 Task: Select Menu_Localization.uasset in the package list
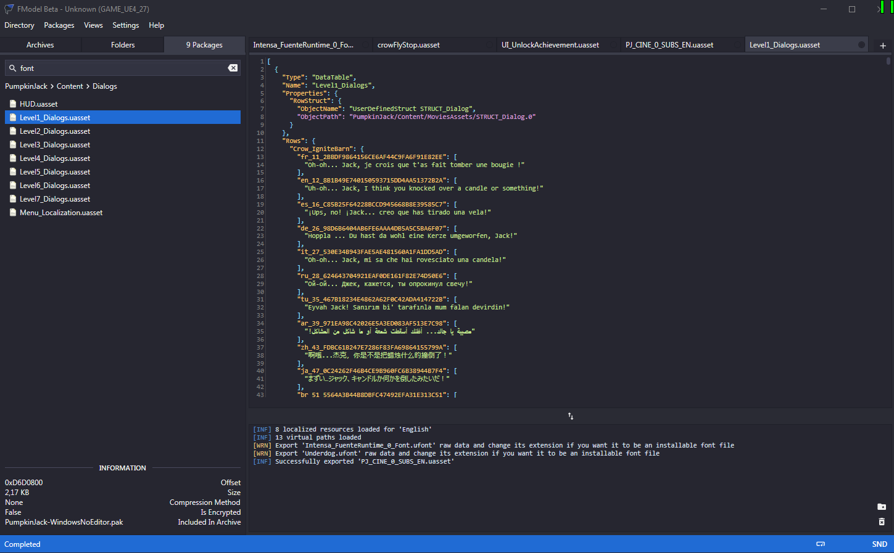tap(61, 213)
